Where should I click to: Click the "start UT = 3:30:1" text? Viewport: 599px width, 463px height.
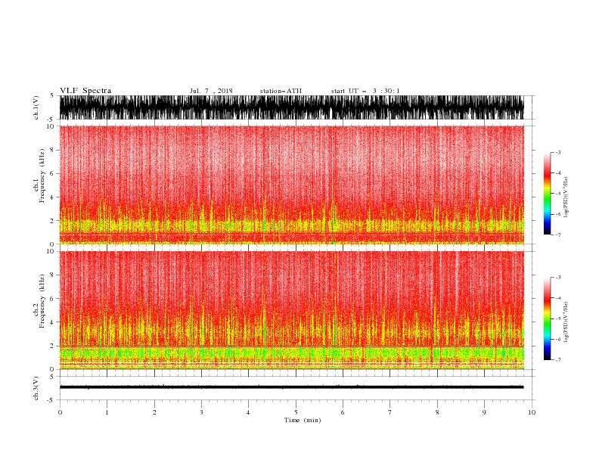[x=365, y=91]
